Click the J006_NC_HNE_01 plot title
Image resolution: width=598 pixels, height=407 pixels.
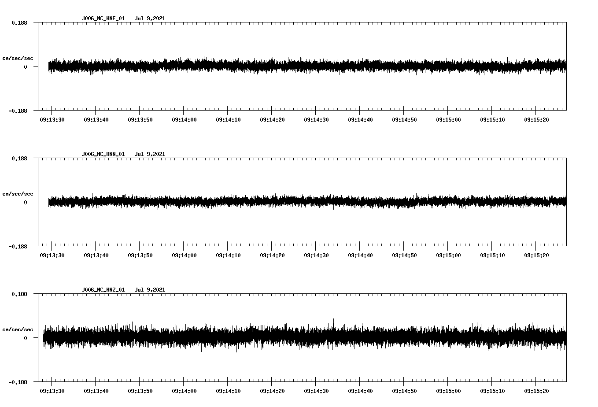point(103,18)
